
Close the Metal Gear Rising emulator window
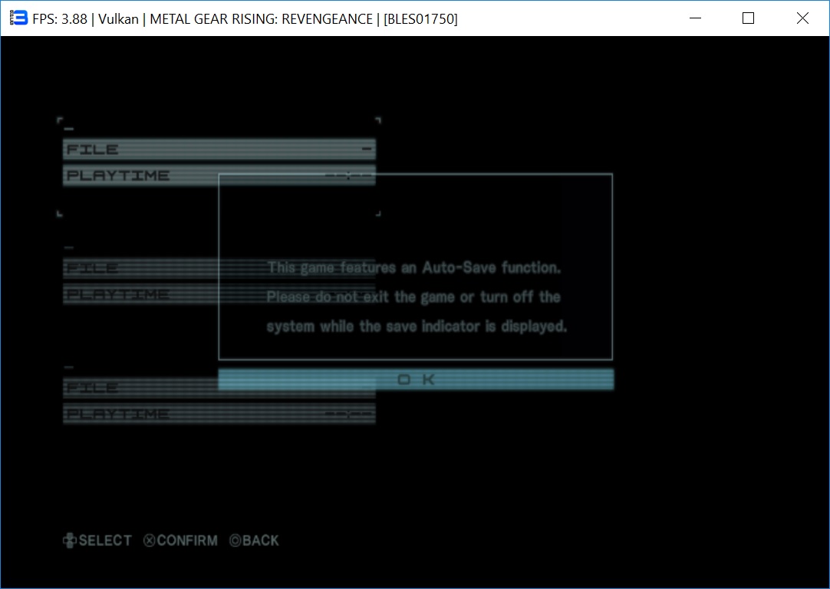[802, 18]
